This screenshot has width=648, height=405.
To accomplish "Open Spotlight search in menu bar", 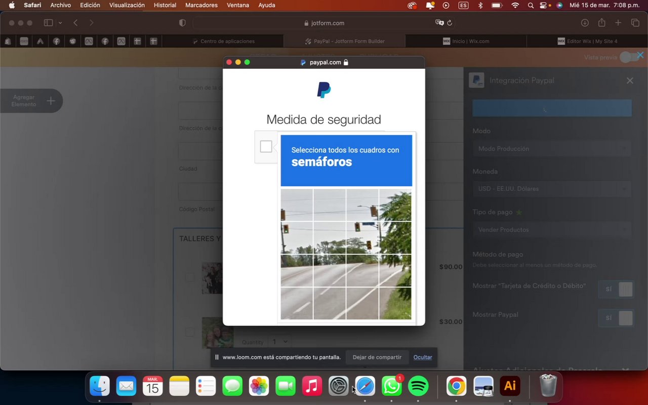I will click(531, 5).
